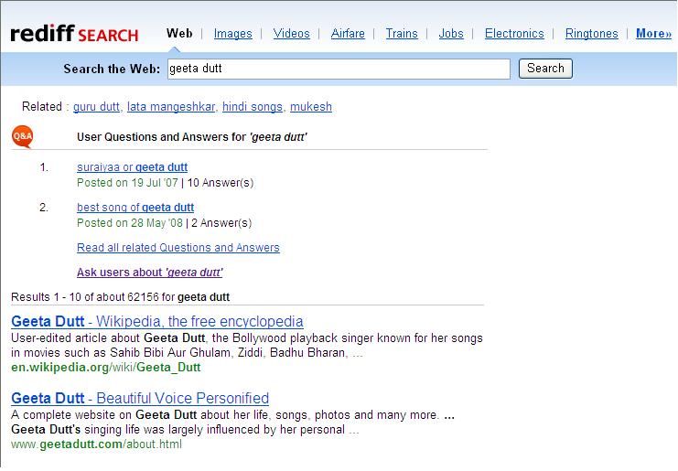Open related search 'lata mangeshkar'
Viewport: 678px width, 471px height.
pyautogui.click(x=171, y=106)
